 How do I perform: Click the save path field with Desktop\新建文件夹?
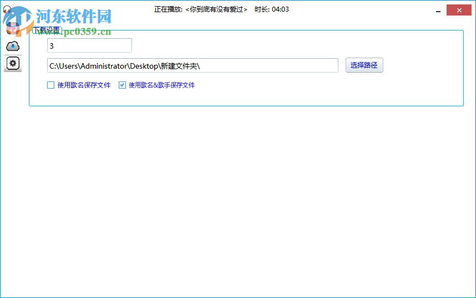(x=193, y=65)
